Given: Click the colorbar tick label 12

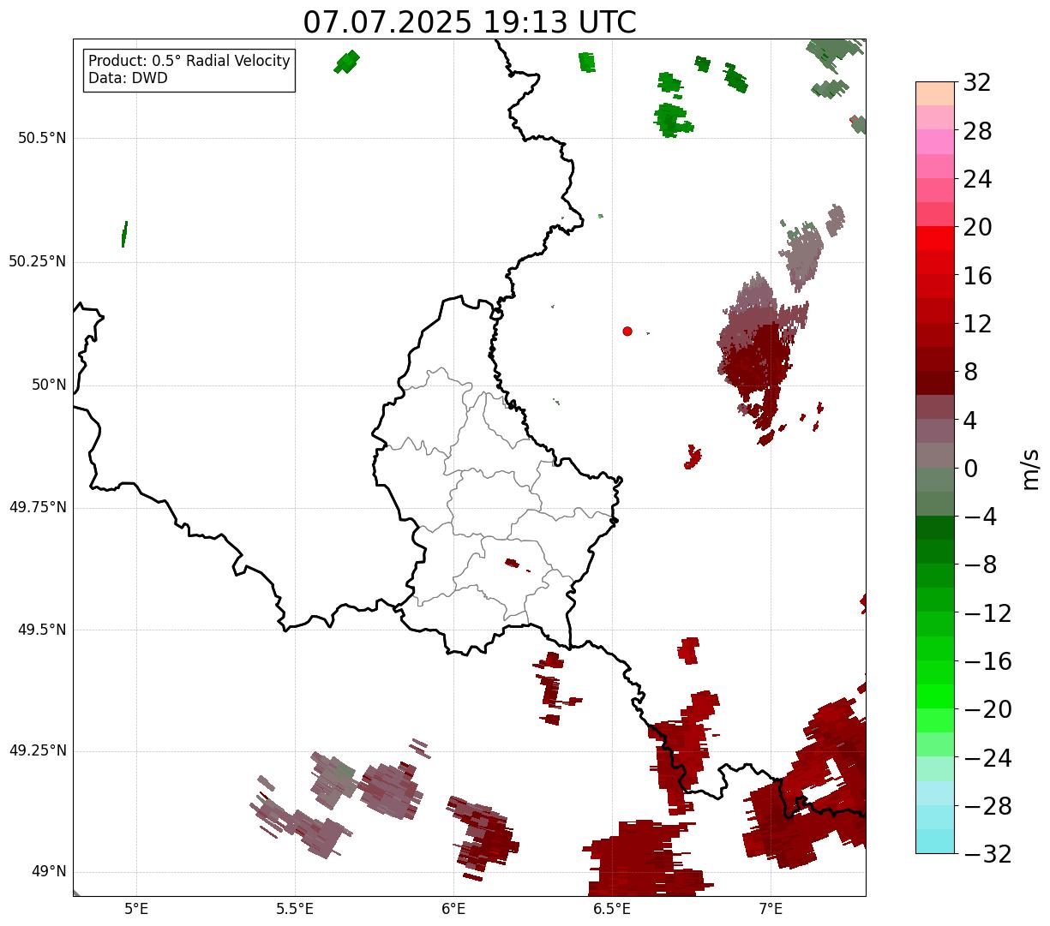Looking at the screenshot, I should pyautogui.click(x=977, y=324).
